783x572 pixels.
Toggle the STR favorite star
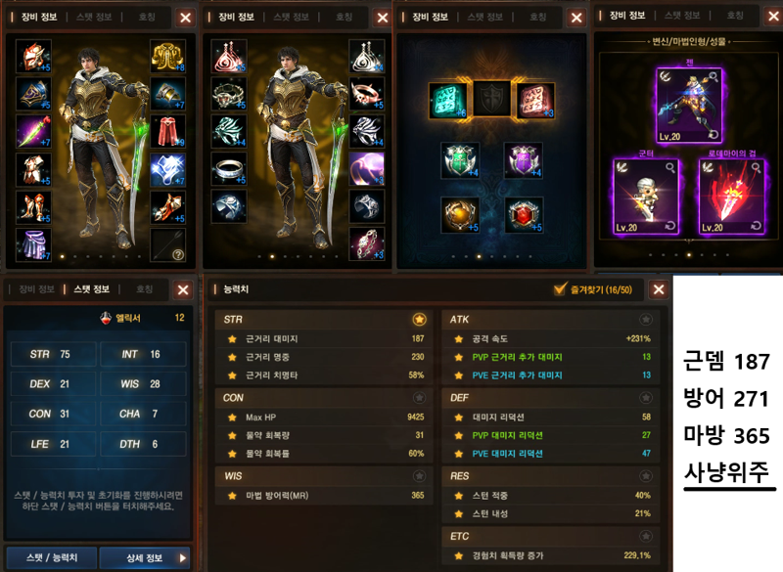(x=420, y=319)
